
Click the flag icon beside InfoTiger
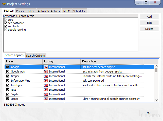coord(46,85)
